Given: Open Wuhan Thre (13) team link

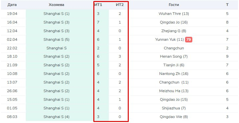Looking at the screenshot, I should point(174,14).
